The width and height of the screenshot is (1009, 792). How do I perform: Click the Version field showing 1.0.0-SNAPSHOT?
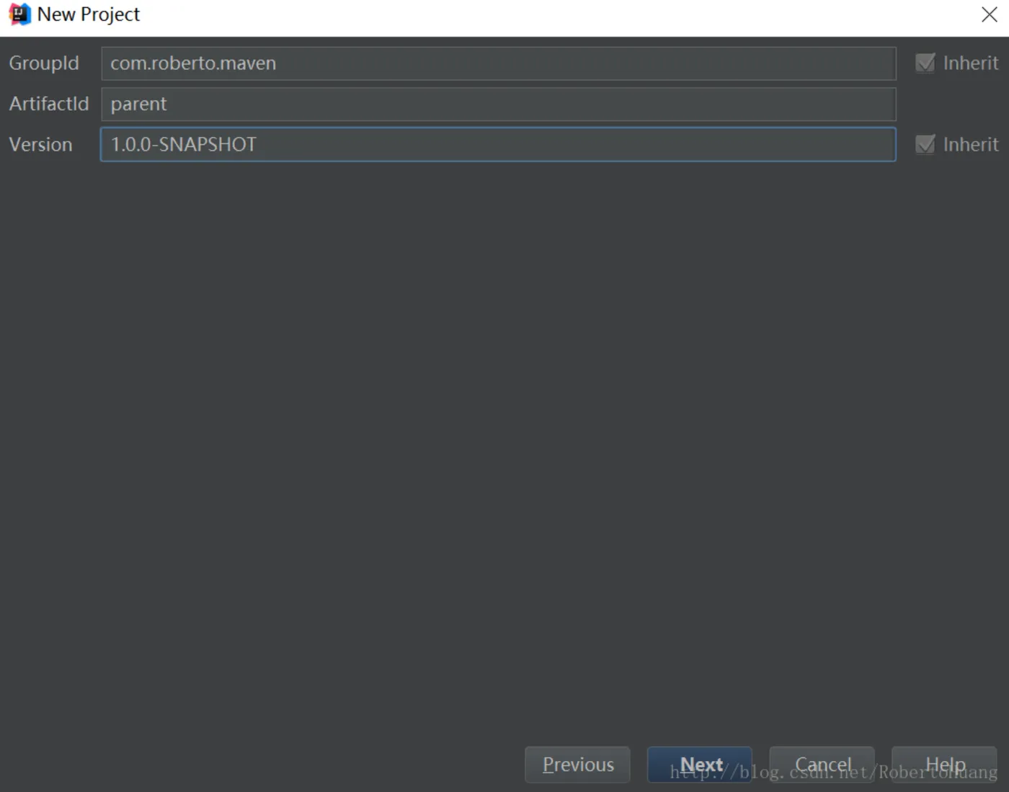click(x=498, y=144)
